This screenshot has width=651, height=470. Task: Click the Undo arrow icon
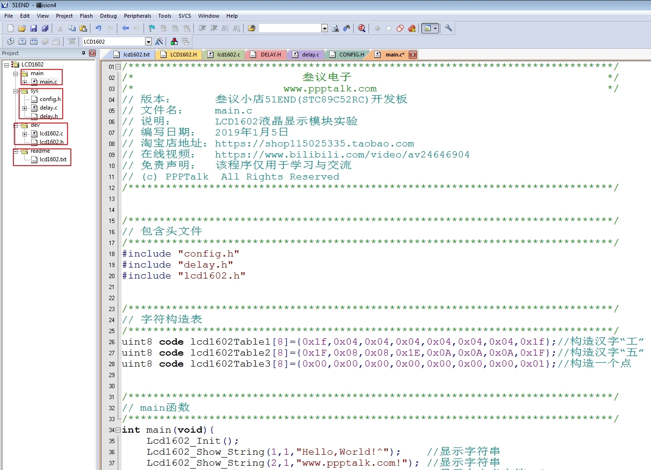coord(98,28)
